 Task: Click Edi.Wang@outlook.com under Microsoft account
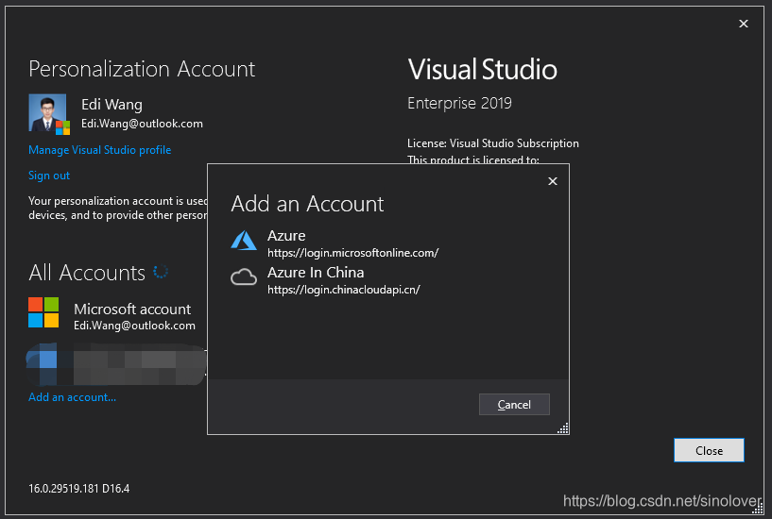pyautogui.click(x=134, y=326)
